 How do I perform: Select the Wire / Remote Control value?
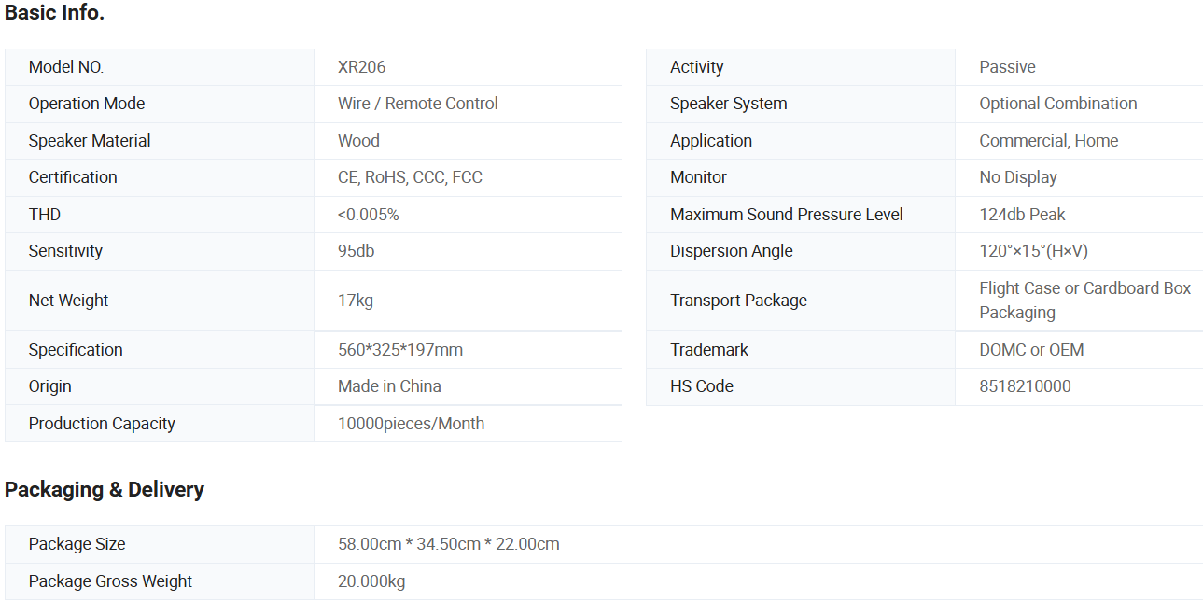[x=417, y=104]
